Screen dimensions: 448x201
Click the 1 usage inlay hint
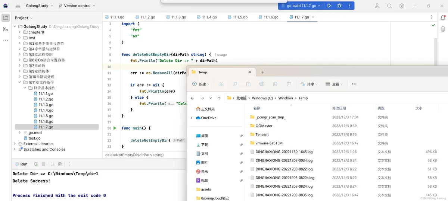click(x=221, y=54)
